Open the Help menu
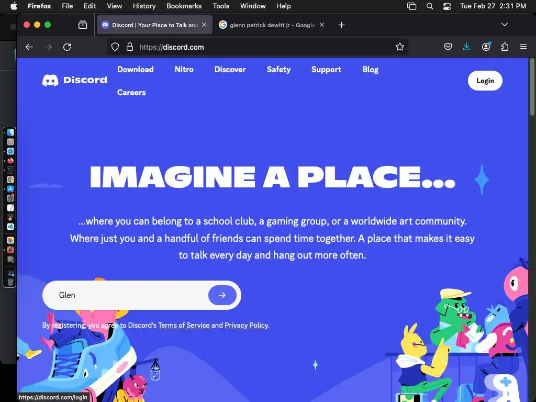Image resolution: width=536 pixels, height=402 pixels. (x=283, y=6)
